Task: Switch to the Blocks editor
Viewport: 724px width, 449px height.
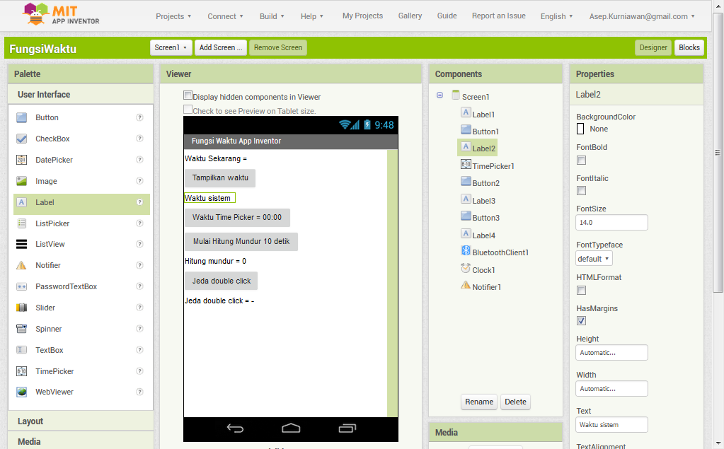Action: 689,47
